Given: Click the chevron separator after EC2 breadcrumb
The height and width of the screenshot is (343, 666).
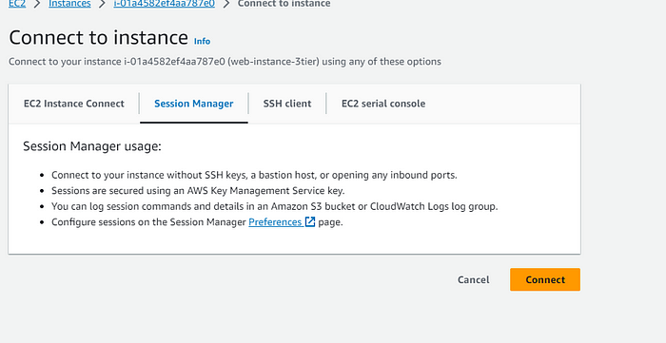Looking at the screenshot, I should coord(37,4).
